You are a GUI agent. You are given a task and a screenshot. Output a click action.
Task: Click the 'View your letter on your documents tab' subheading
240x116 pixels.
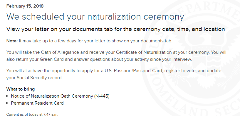tap(115, 29)
